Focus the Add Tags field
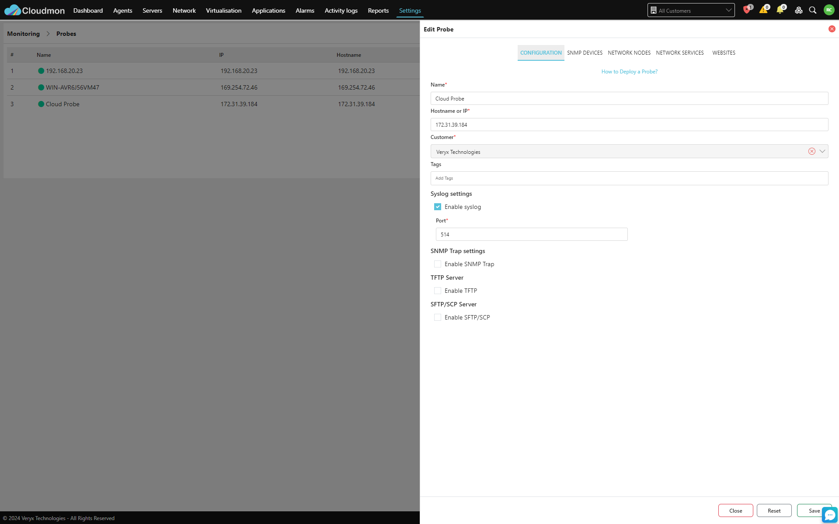 pos(629,178)
